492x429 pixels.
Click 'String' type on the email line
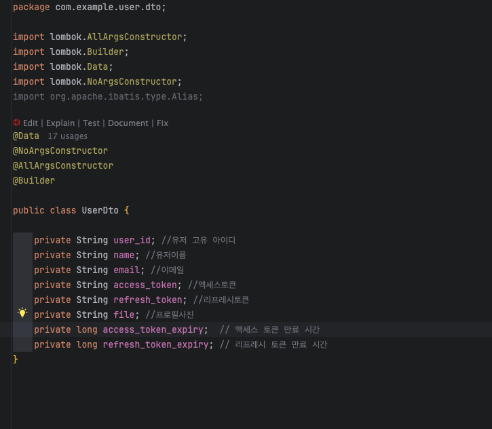click(92, 270)
